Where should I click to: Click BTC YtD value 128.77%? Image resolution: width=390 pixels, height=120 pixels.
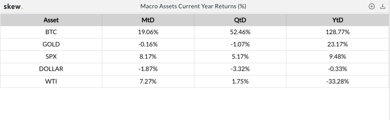point(337,32)
